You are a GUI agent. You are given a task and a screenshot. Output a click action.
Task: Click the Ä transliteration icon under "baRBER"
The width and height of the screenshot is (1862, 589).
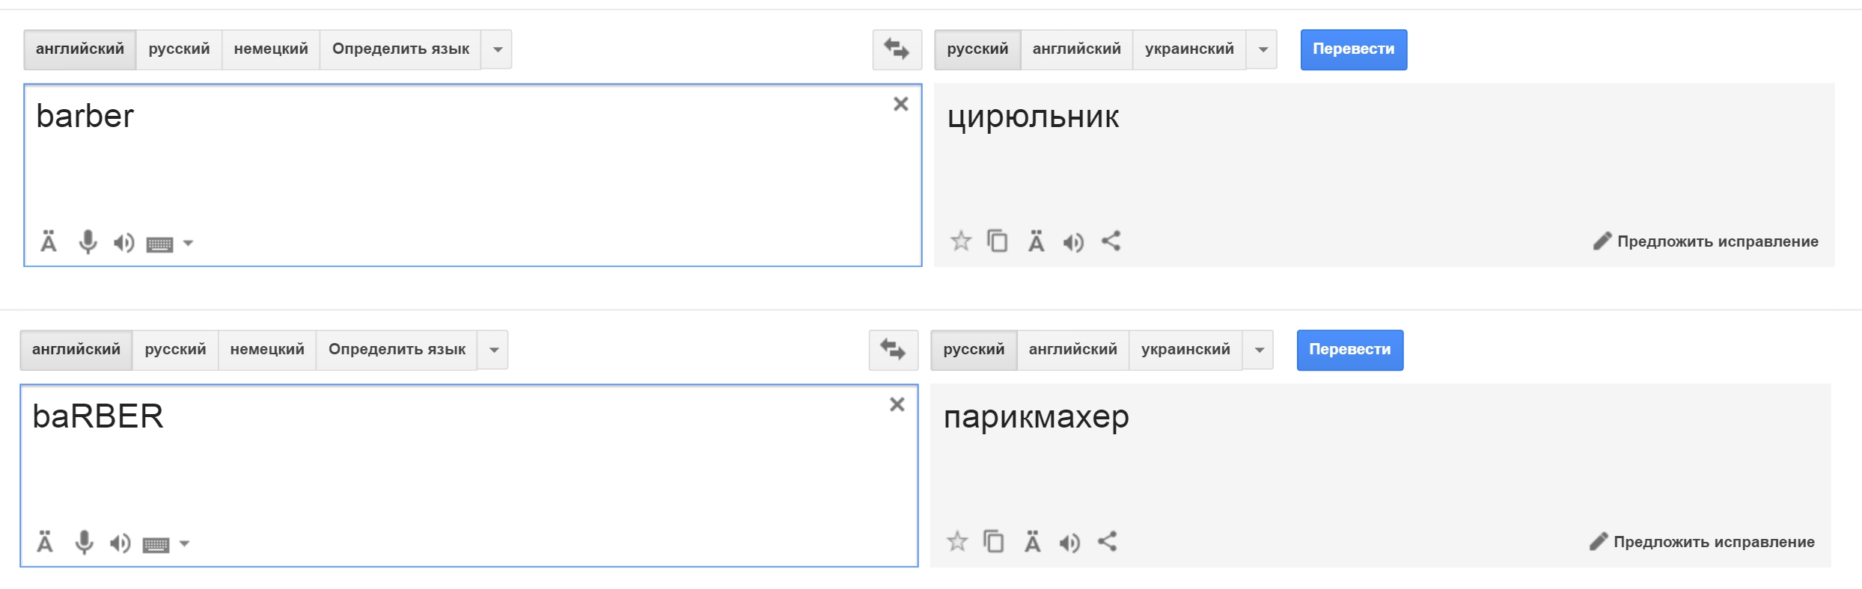1033,543
